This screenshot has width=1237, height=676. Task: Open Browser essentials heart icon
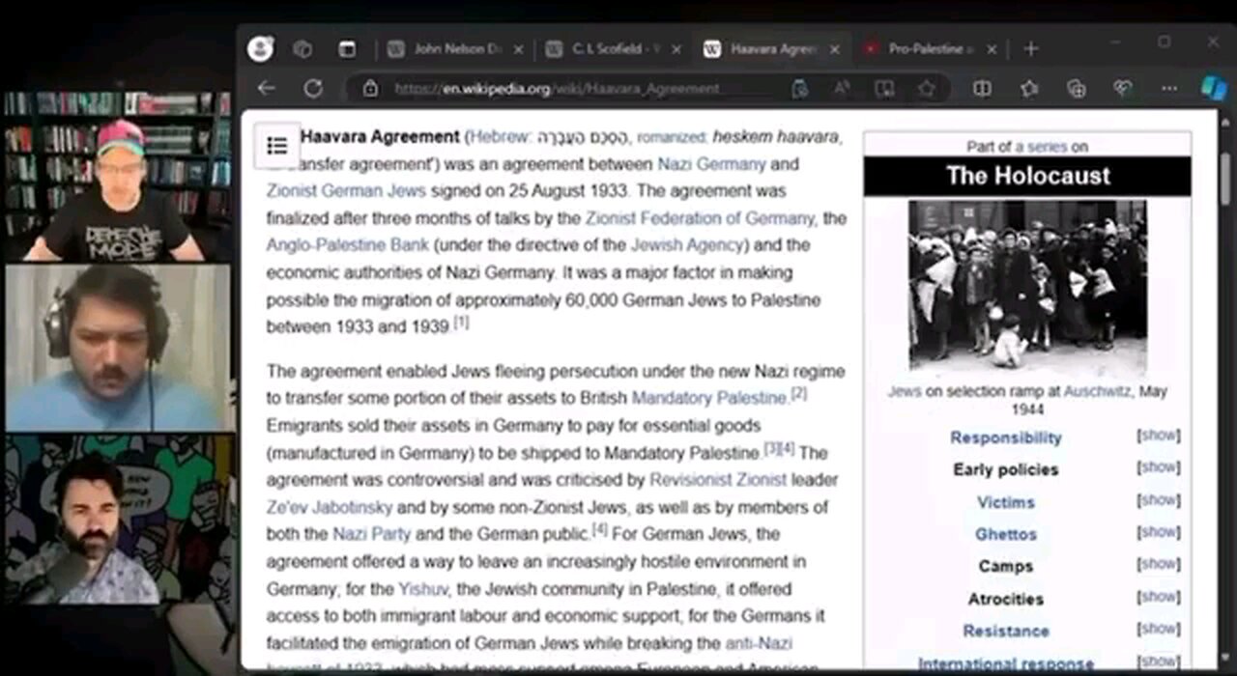(1122, 89)
